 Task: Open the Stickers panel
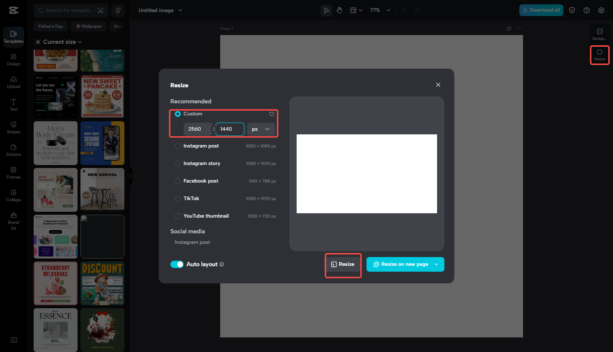pos(13,150)
